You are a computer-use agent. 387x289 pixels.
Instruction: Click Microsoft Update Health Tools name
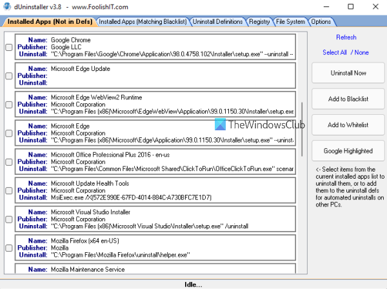pyautogui.click(x=90, y=183)
